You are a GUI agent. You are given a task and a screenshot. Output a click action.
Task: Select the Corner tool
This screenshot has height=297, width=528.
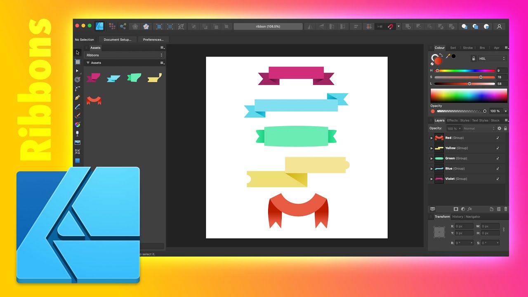click(77, 89)
